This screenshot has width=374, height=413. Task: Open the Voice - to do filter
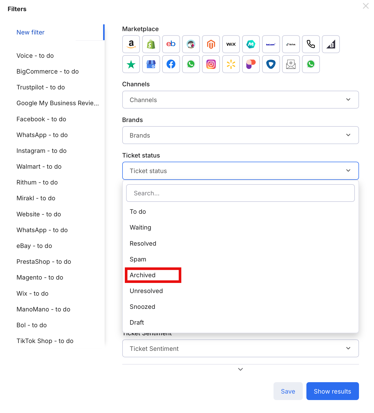[x=35, y=56]
